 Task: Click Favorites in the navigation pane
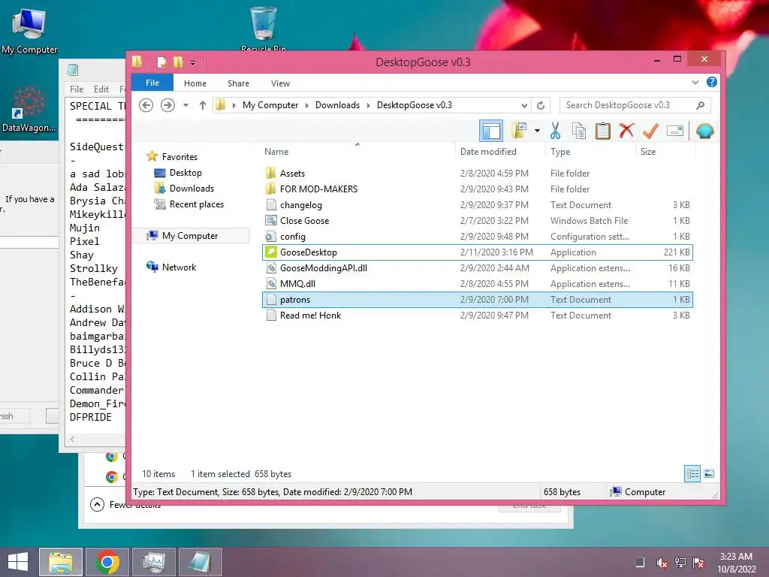pyautogui.click(x=172, y=156)
